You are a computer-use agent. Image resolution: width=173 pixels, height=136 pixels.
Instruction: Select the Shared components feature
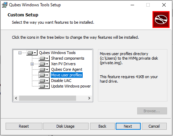point(68,58)
